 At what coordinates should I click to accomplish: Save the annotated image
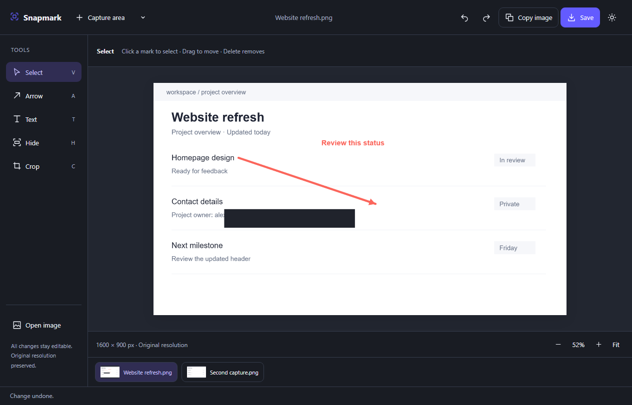point(580,17)
